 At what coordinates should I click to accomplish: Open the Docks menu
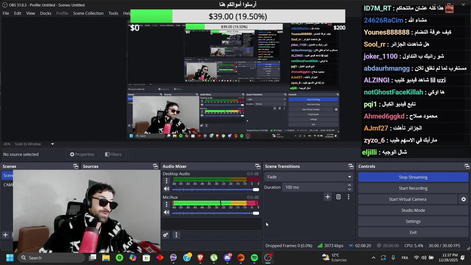46,13
